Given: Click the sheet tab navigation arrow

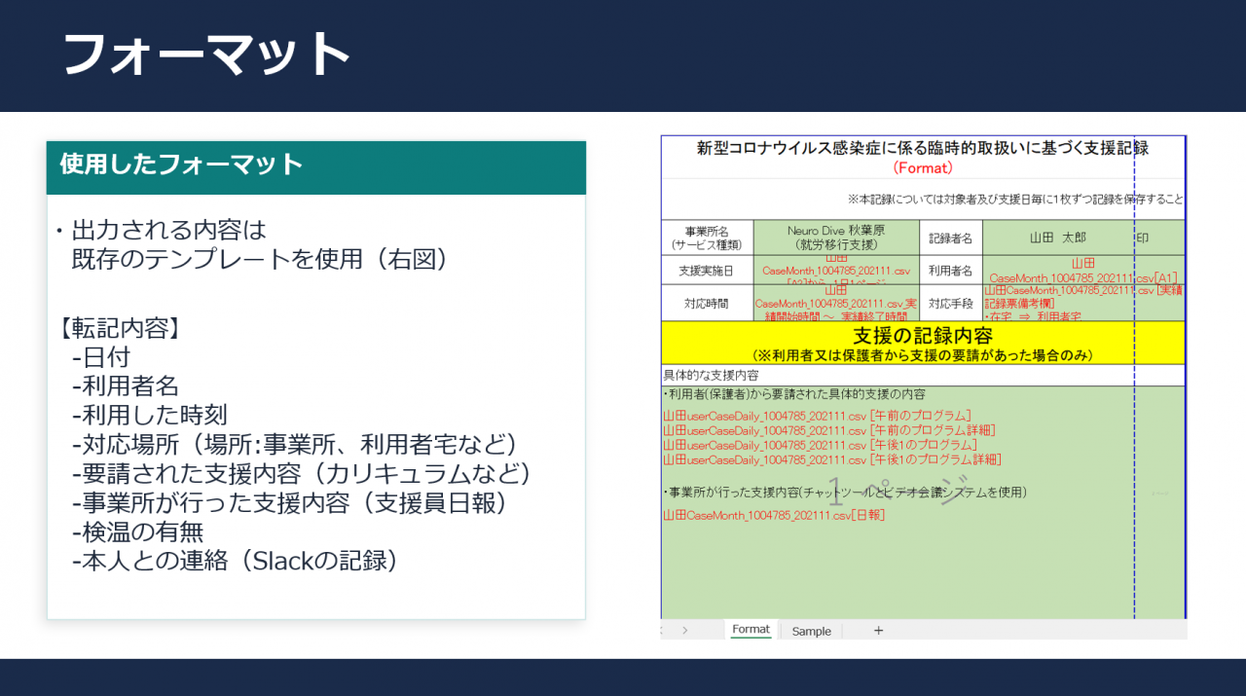Looking at the screenshot, I should click(685, 631).
